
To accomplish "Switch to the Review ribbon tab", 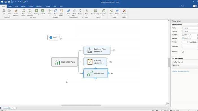I will click(x=48, y=6).
